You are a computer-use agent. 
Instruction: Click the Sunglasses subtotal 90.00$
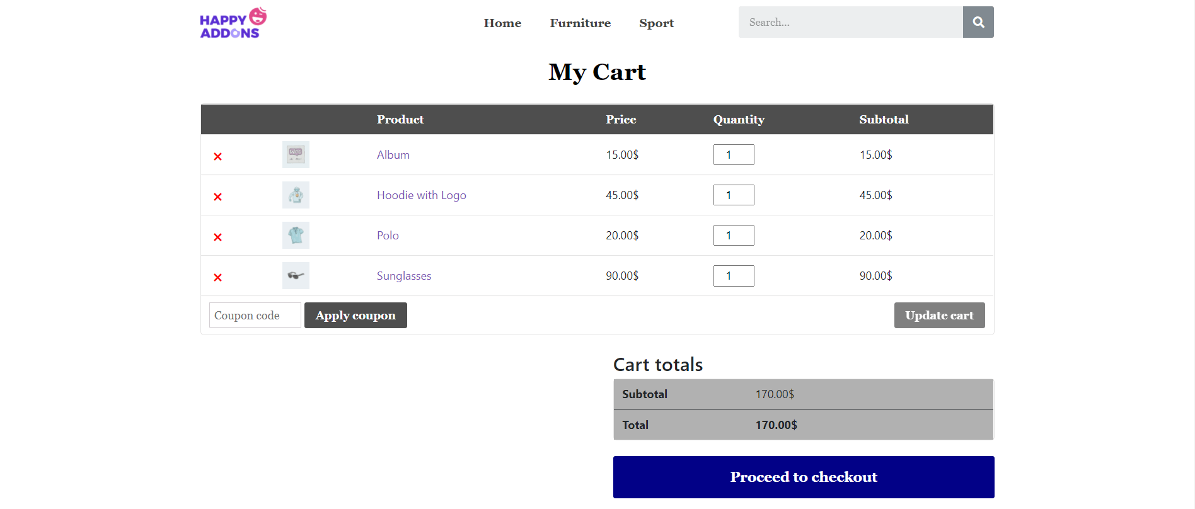pos(875,275)
